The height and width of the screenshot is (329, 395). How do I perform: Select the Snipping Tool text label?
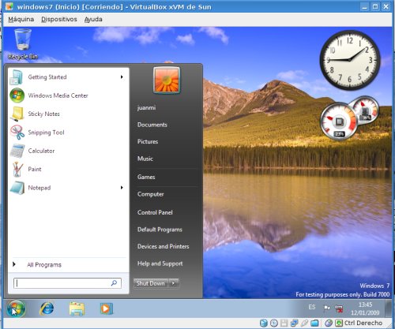(46, 133)
